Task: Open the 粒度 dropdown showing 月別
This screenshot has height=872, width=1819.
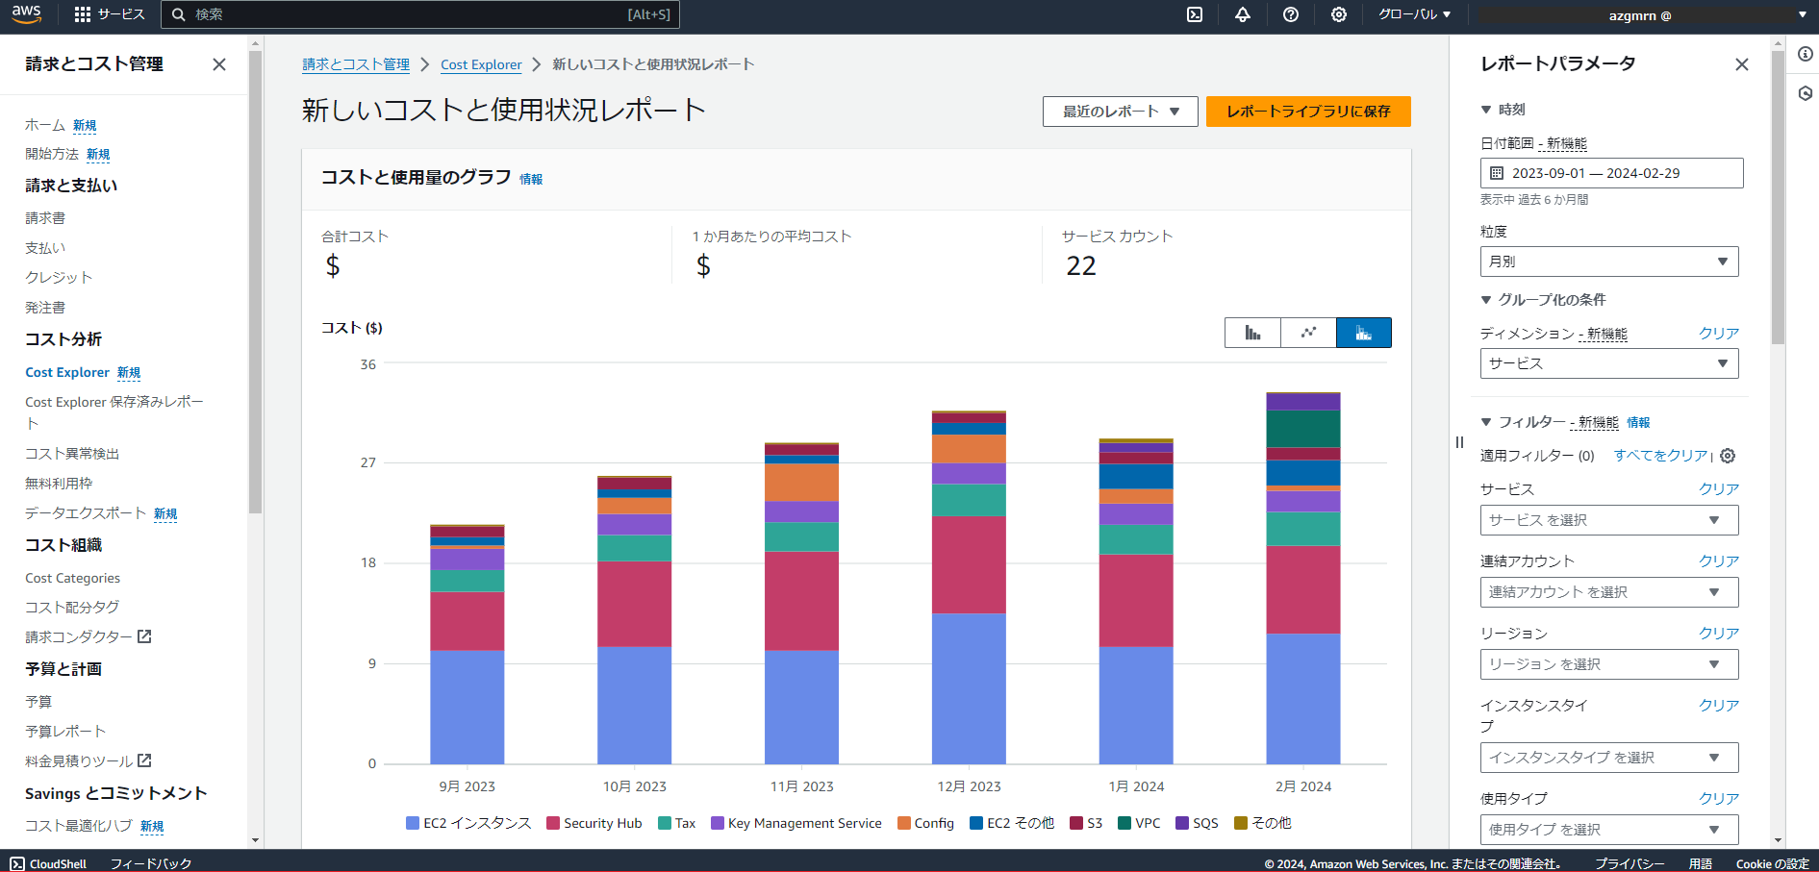Action: 1608,261
